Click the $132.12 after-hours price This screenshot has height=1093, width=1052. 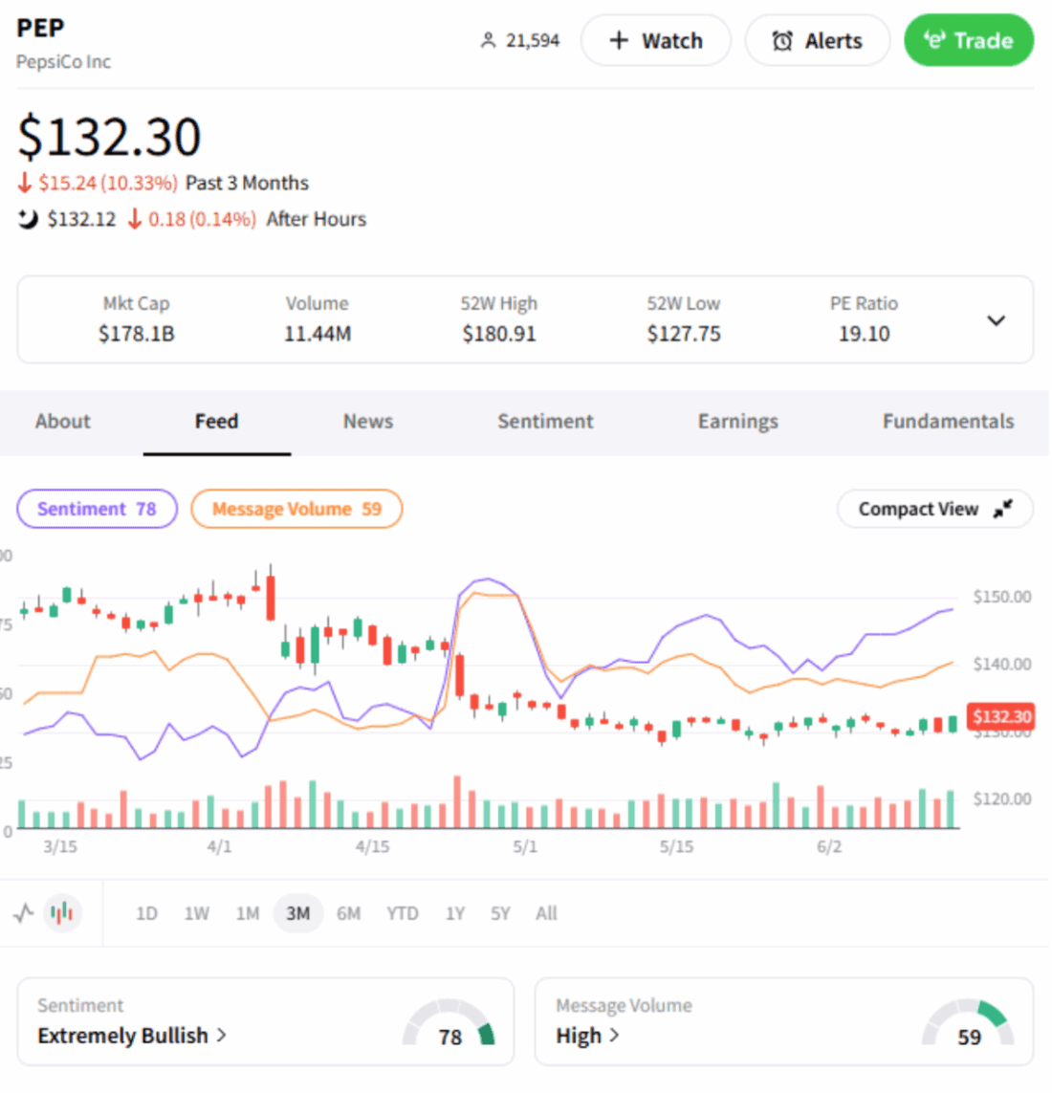click(x=81, y=219)
